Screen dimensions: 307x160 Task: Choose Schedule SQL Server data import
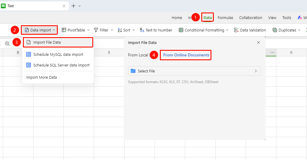(x=58, y=65)
